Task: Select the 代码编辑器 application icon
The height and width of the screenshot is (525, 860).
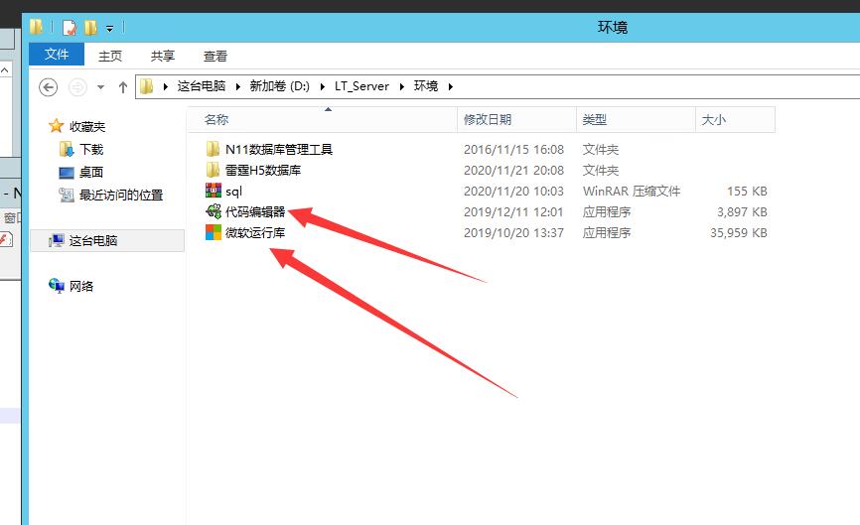Action: pyautogui.click(x=213, y=211)
